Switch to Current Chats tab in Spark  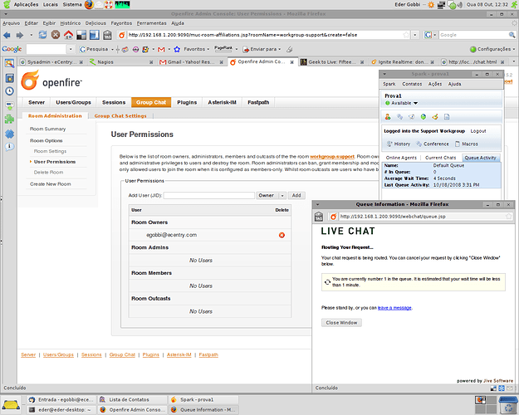[x=440, y=158]
